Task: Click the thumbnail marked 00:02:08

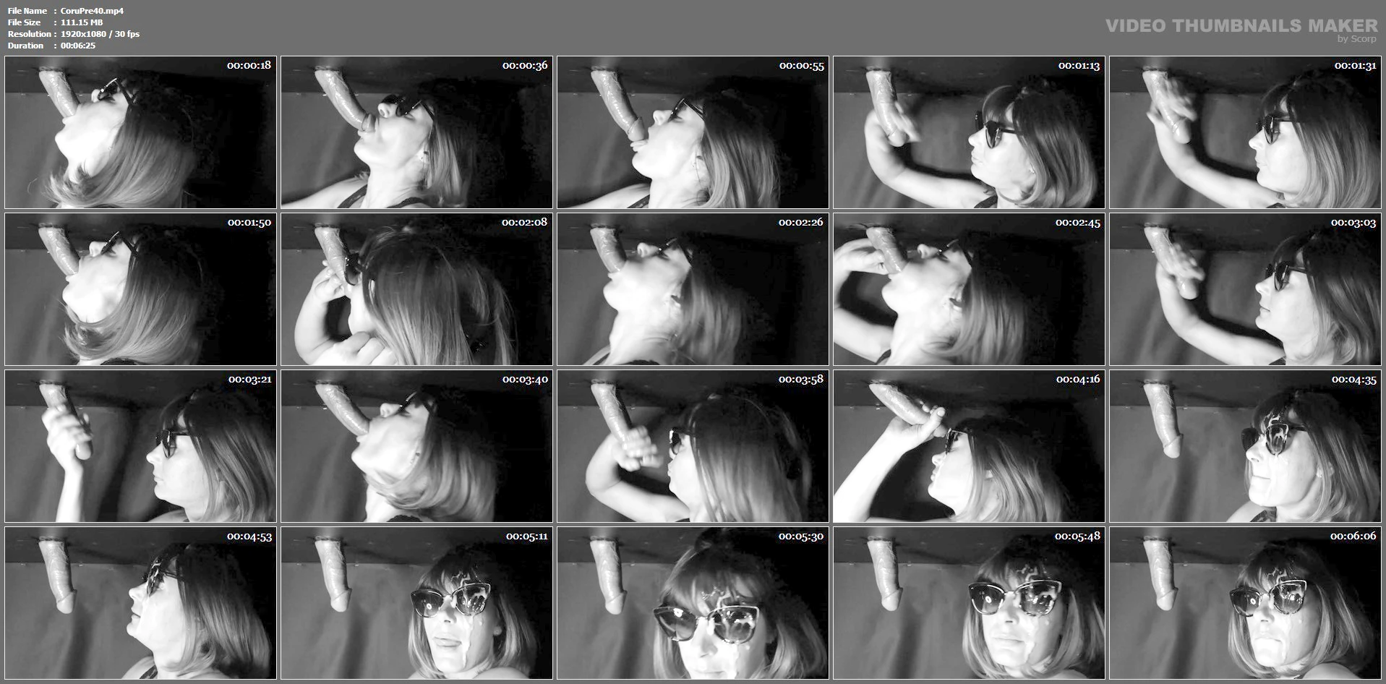Action: tap(416, 289)
